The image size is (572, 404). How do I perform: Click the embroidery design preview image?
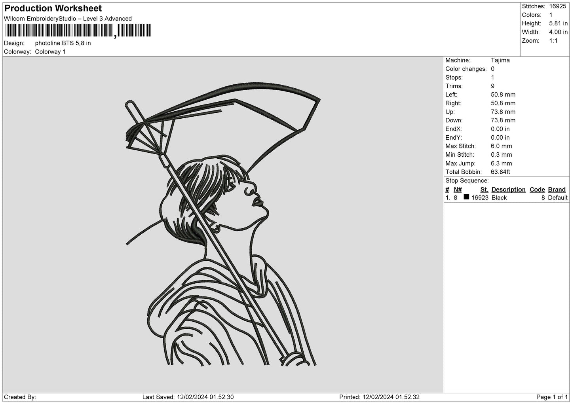click(223, 224)
